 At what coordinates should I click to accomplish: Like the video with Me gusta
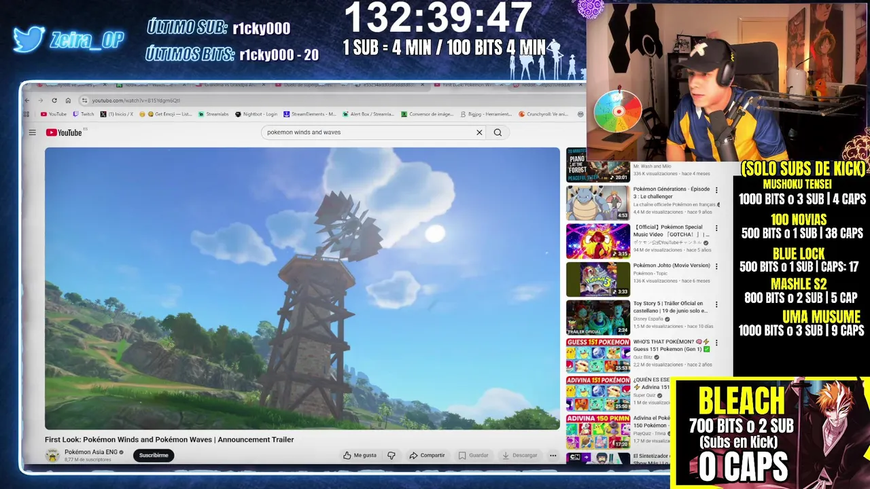360,455
